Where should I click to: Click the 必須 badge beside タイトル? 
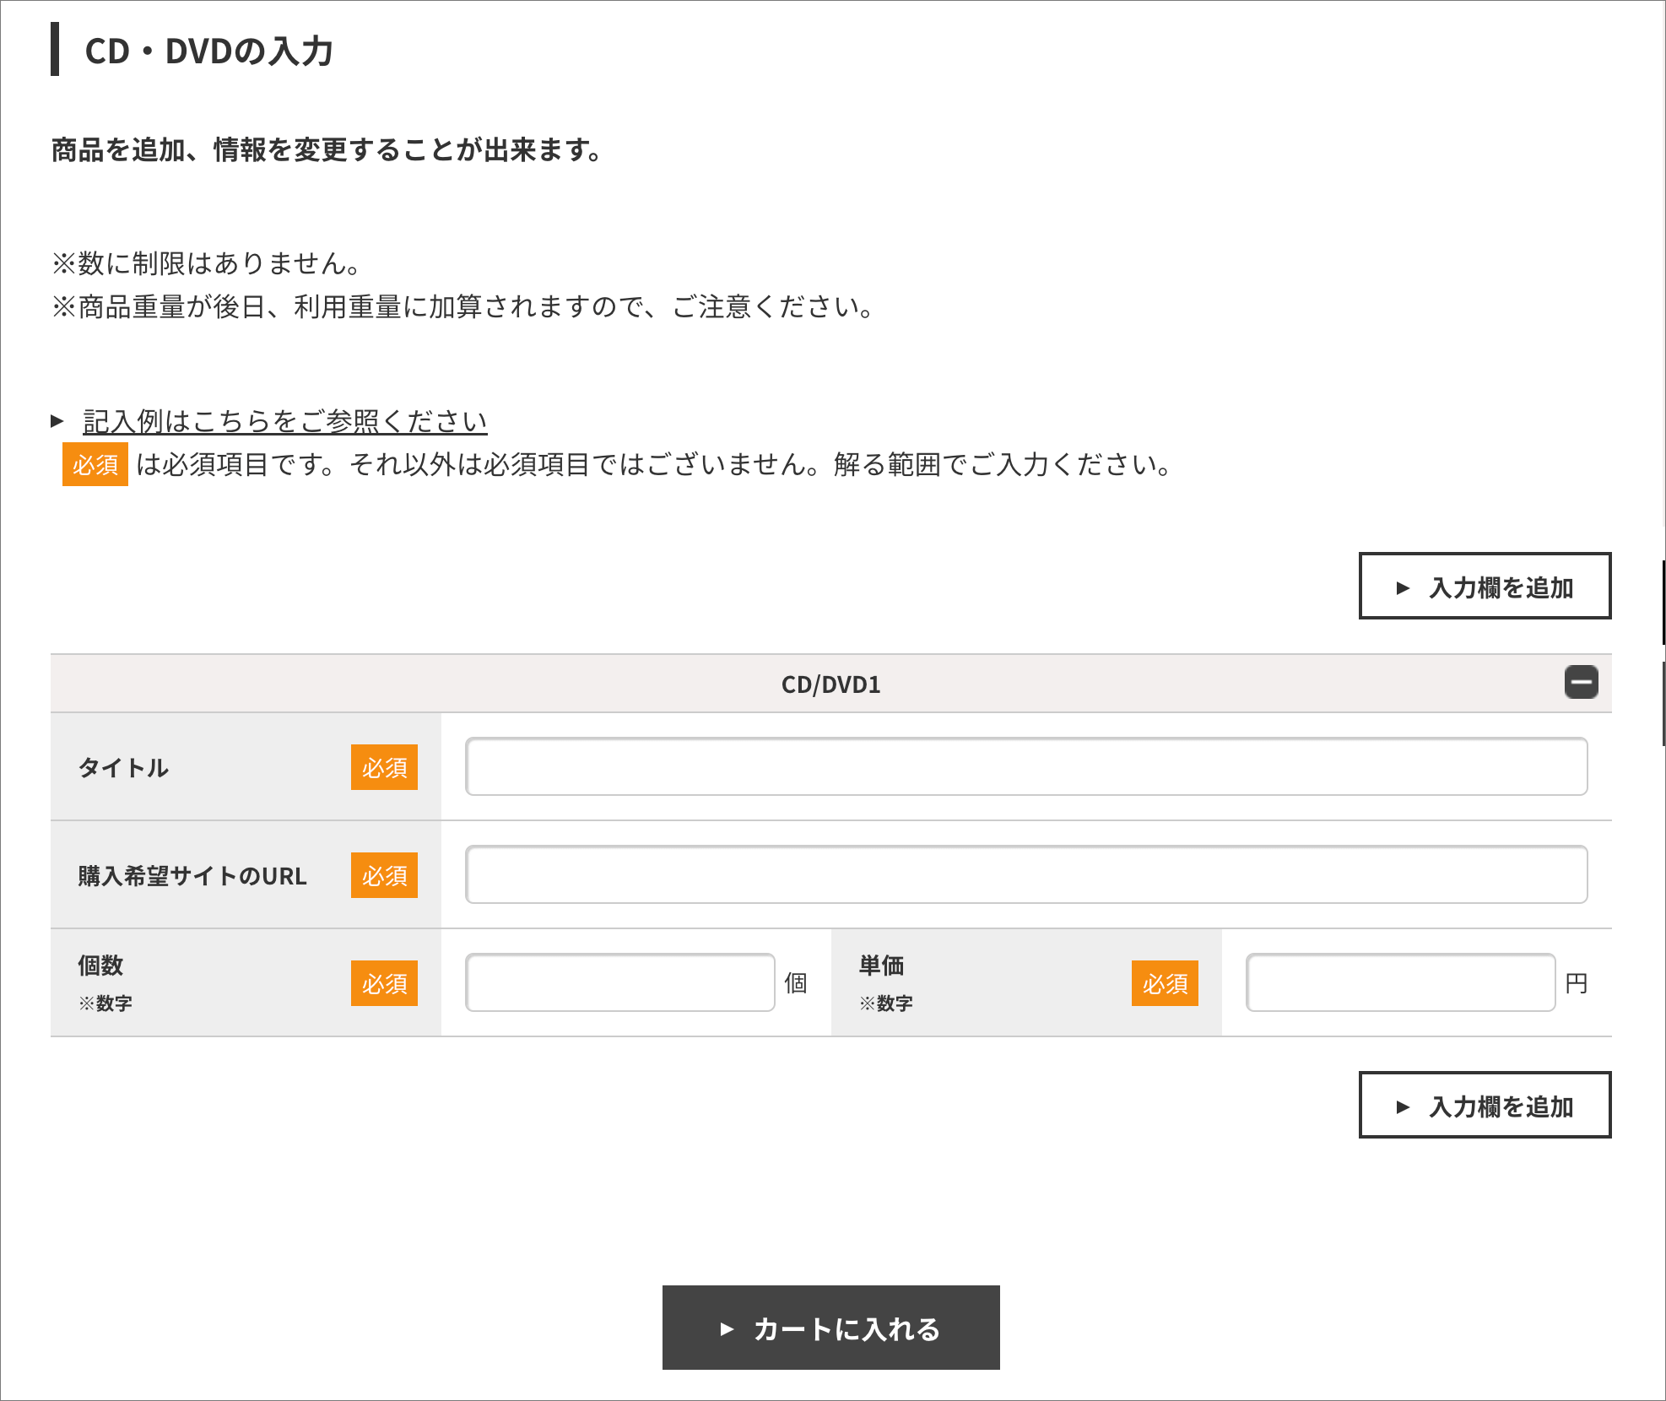tap(384, 767)
